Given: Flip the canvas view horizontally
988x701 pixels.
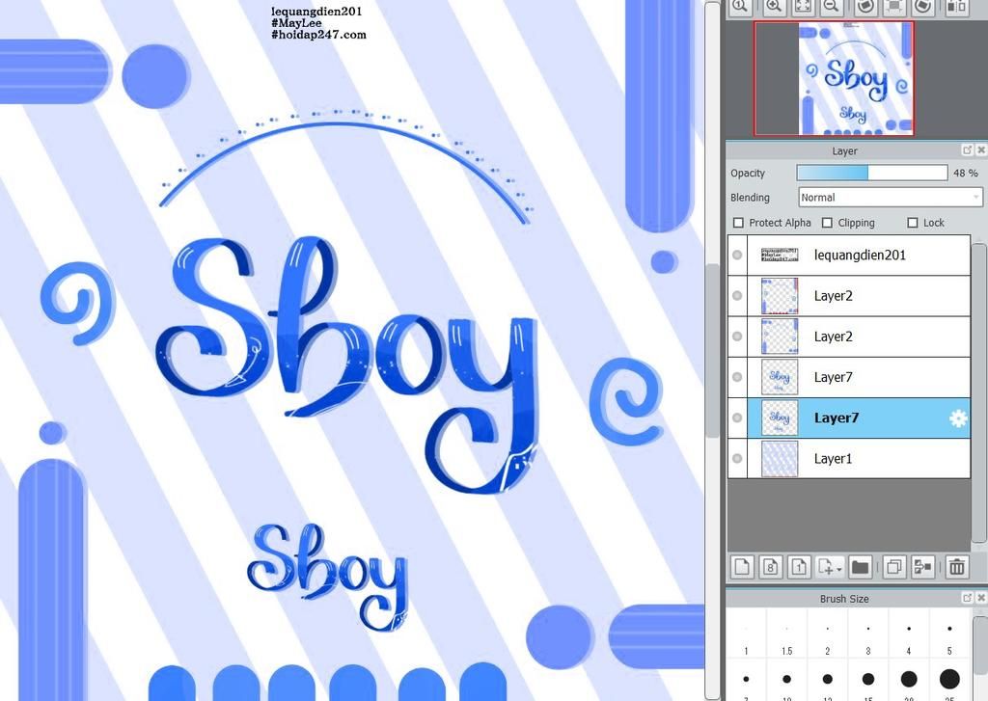Looking at the screenshot, I should [957, 7].
